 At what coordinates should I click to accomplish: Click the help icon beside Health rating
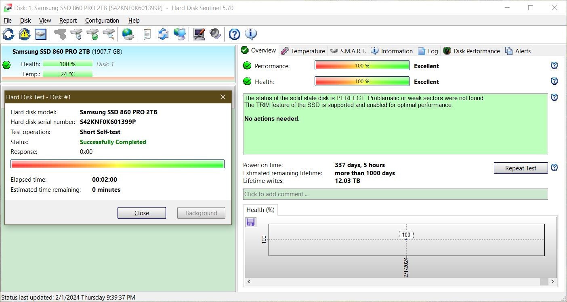coord(554,81)
